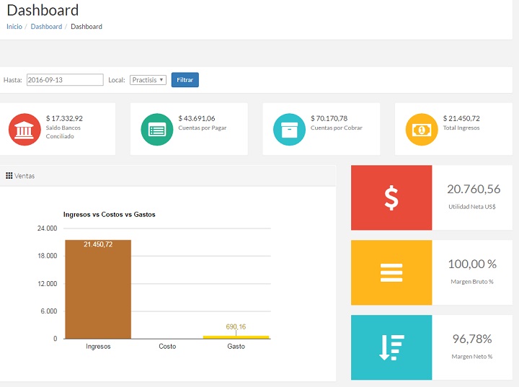Click the brown Ingresos bar in chart

coord(98,289)
